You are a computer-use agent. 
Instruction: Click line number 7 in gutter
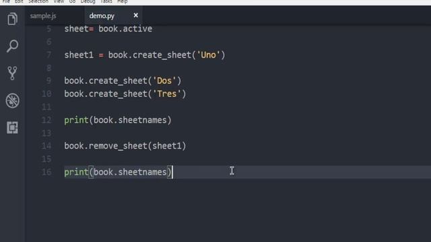coord(48,55)
